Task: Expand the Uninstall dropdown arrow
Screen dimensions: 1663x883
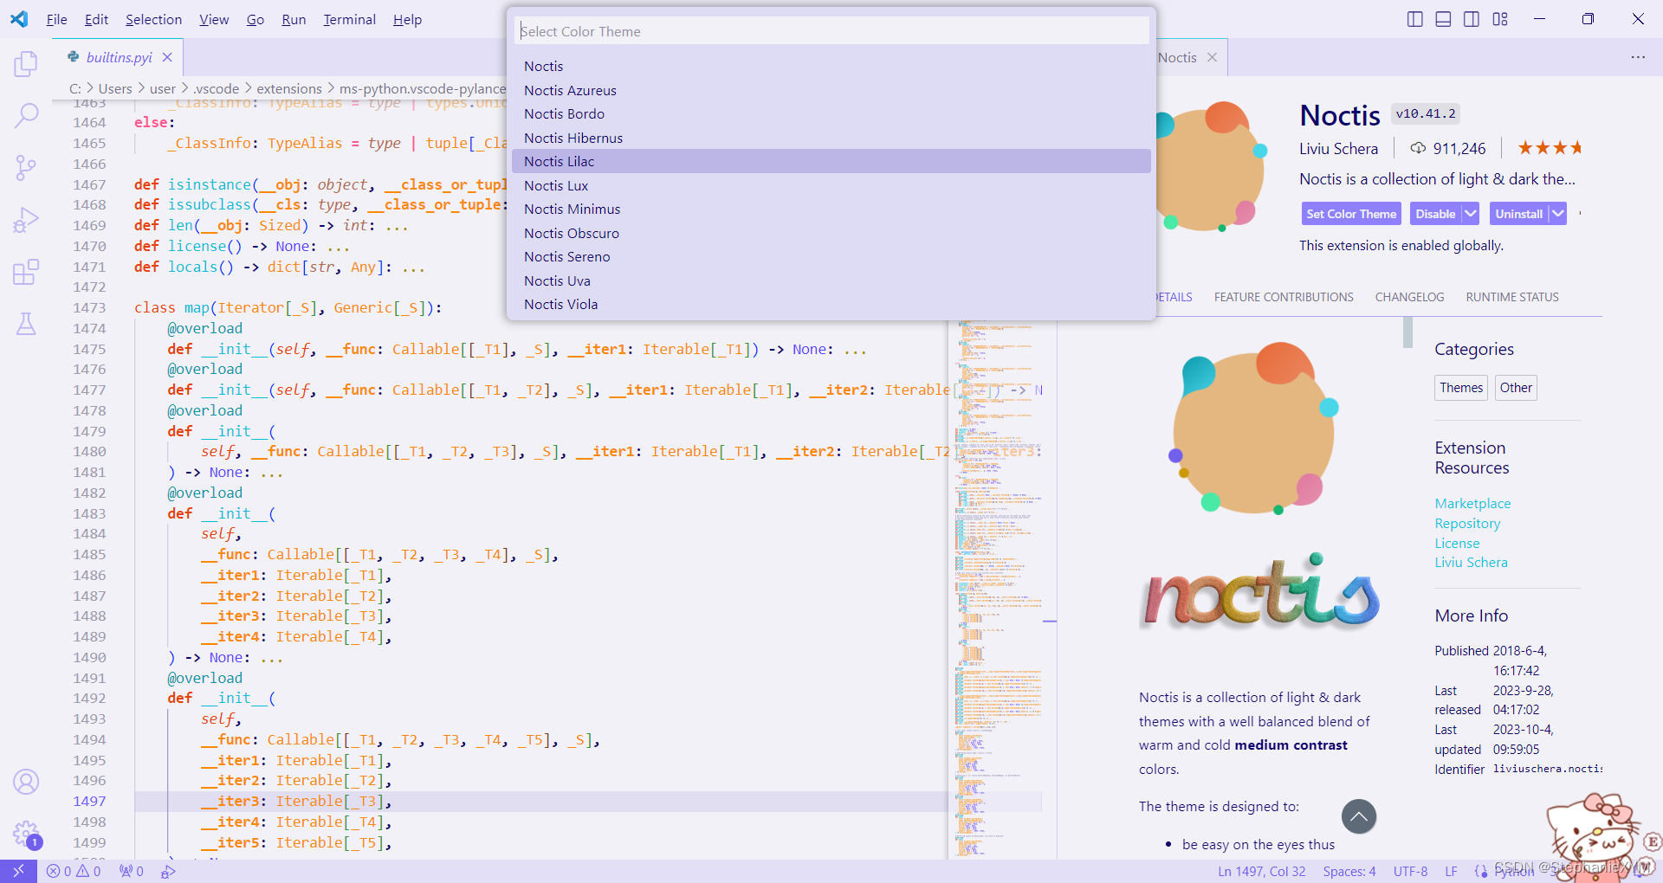Action: (x=1558, y=214)
